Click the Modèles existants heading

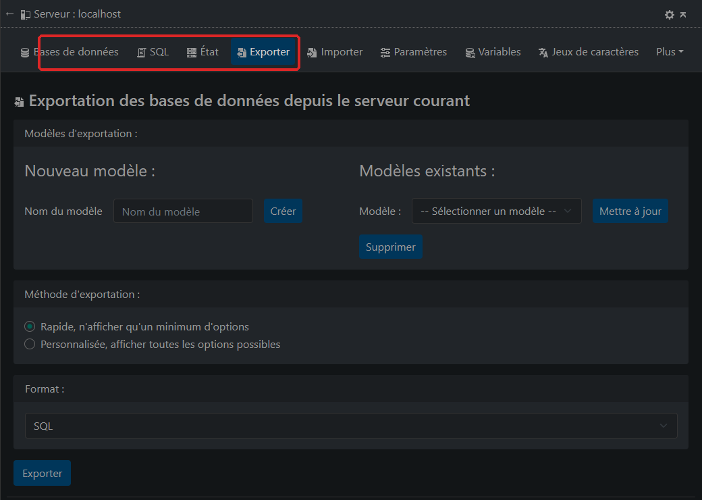(x=427, y=171)
